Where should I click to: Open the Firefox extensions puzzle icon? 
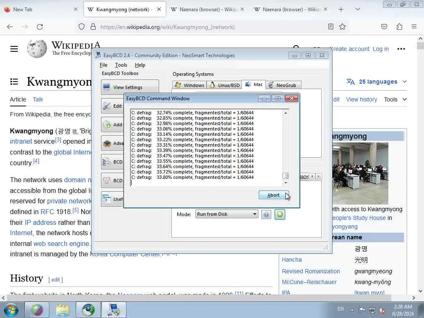(399, 26)
